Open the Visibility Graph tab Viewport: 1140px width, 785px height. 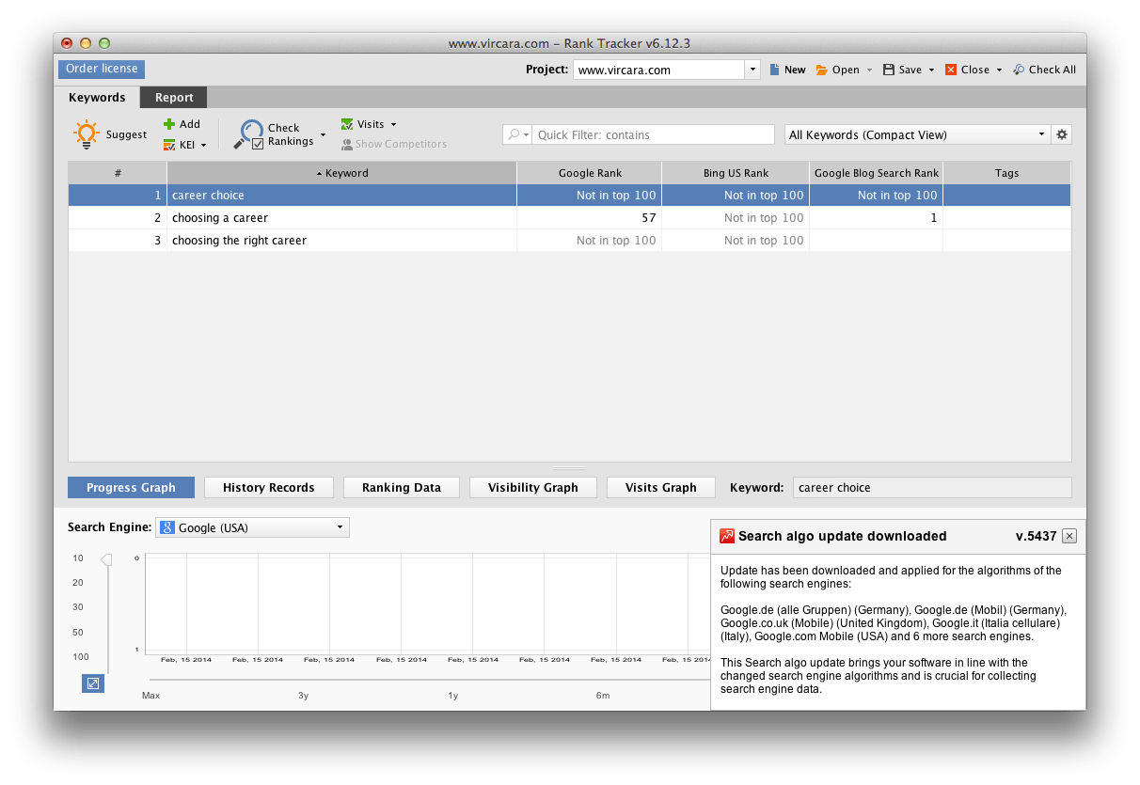pos(532,487)
